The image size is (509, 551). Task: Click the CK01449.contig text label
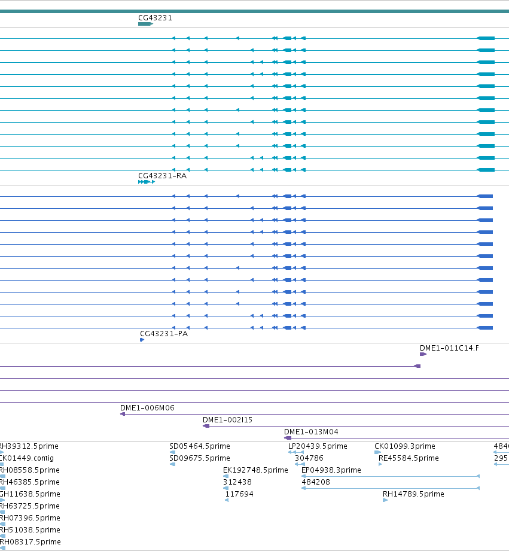point(27,458)
